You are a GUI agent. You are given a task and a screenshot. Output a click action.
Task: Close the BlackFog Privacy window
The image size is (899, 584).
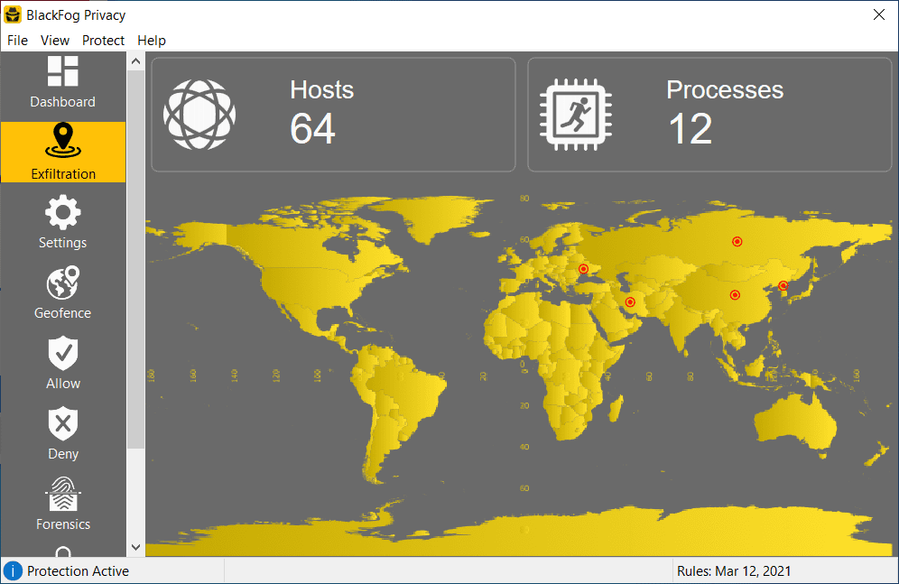click(879, 14)
